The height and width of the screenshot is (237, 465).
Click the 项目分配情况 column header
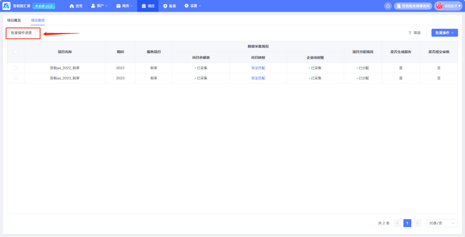point(363,52)
